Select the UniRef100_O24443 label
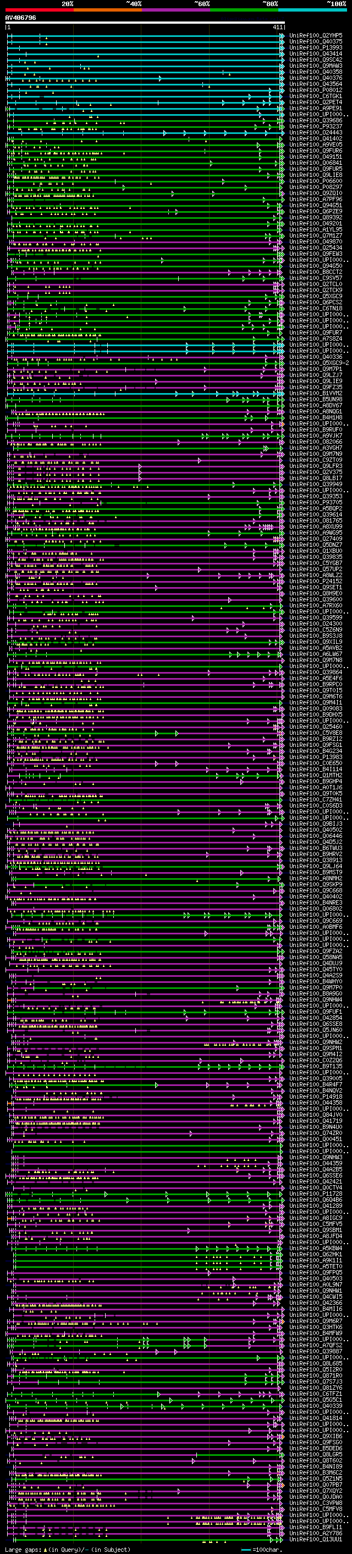Screen dimensions: 352x1554 coord(315,133)
